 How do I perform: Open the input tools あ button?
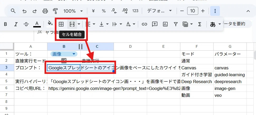(213, 25)
